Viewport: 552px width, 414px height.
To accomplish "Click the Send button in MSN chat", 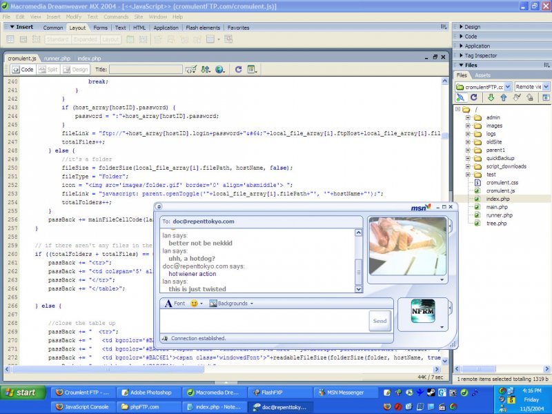I will pyautogui.click(x=380, y=321).
